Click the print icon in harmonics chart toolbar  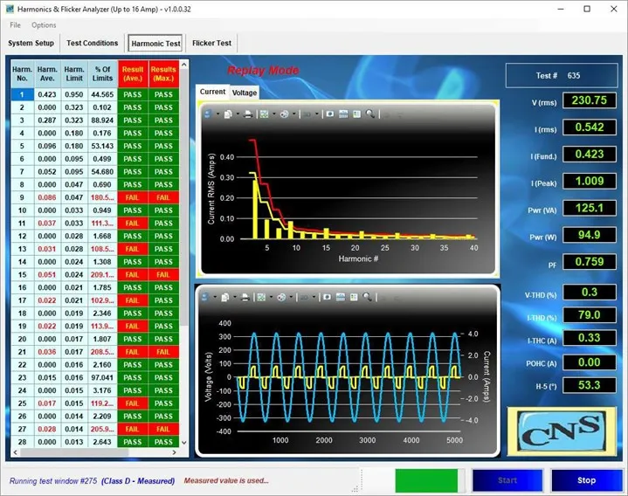click(x=245, y=114)
